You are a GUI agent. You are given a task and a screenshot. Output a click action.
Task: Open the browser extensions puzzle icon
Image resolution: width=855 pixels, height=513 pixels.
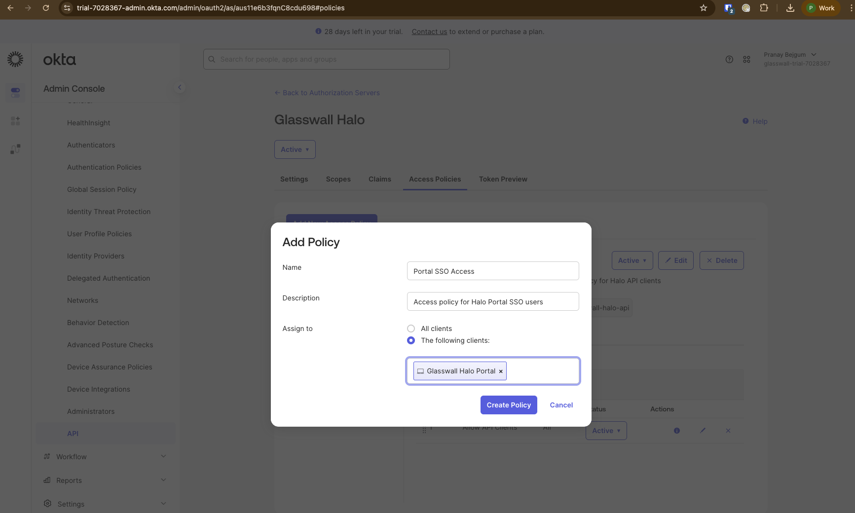coord(764,8)
